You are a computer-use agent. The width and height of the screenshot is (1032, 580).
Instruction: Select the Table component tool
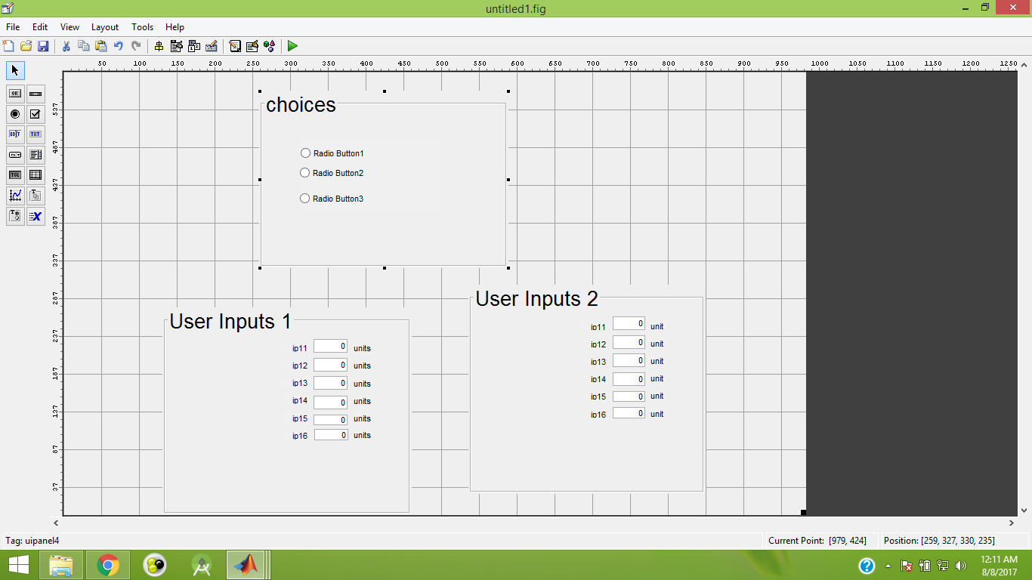click(36, 175)
